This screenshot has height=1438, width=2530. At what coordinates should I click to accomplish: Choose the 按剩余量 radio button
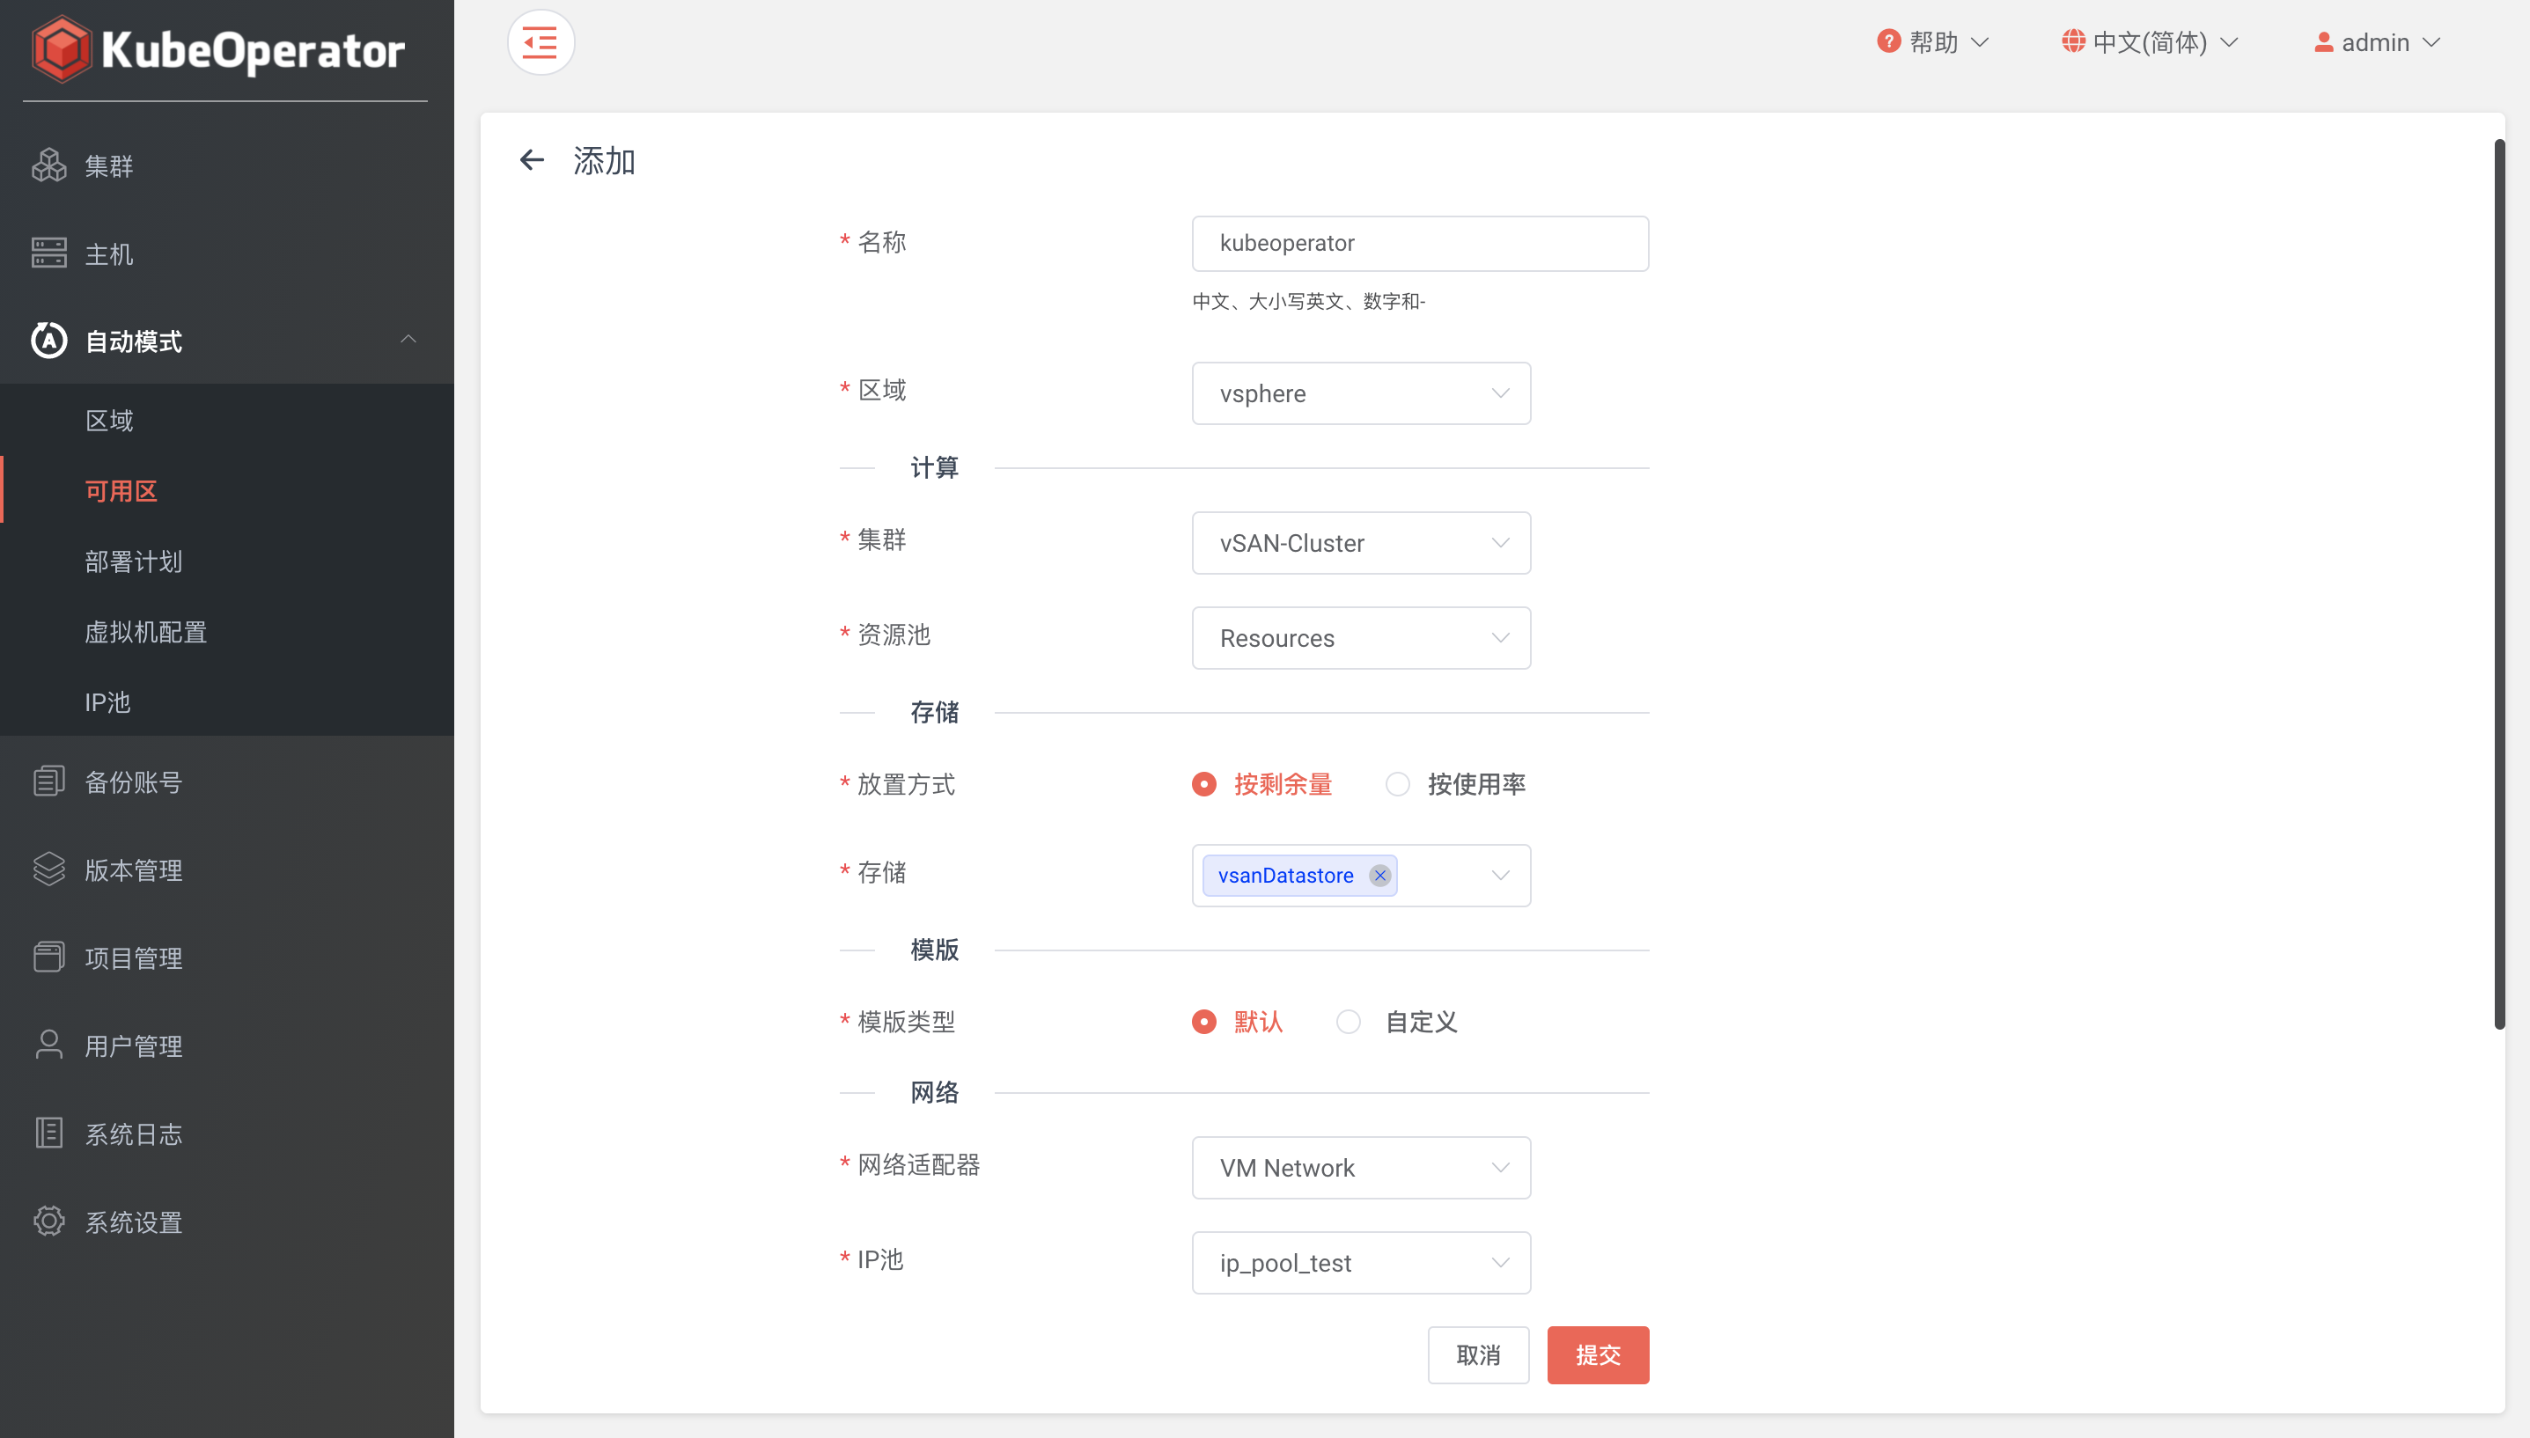point(1204,784)
